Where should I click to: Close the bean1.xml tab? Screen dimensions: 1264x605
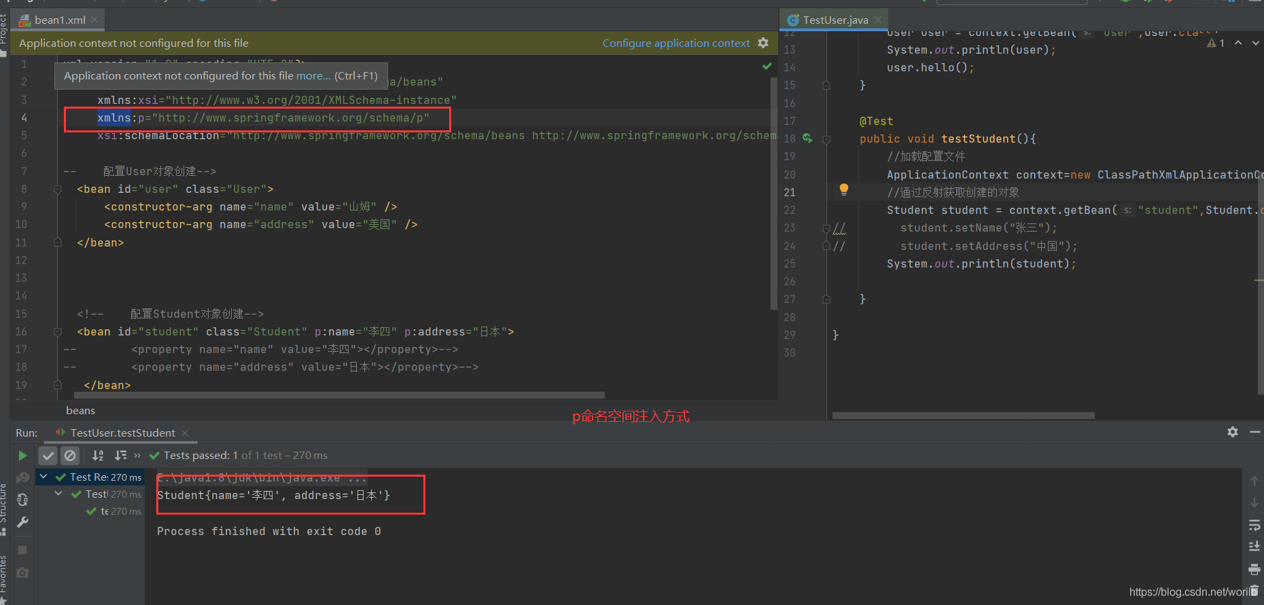(x=95, y=20)
